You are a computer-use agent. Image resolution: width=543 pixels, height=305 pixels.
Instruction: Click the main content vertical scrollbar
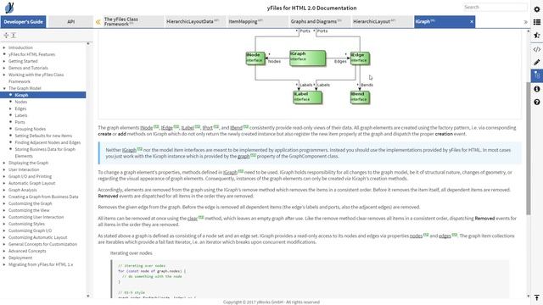click(x=528, y=149)
